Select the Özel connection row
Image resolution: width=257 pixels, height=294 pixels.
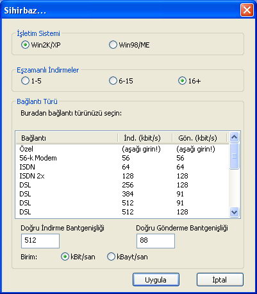pyautogui.click(x=122, y=149)
